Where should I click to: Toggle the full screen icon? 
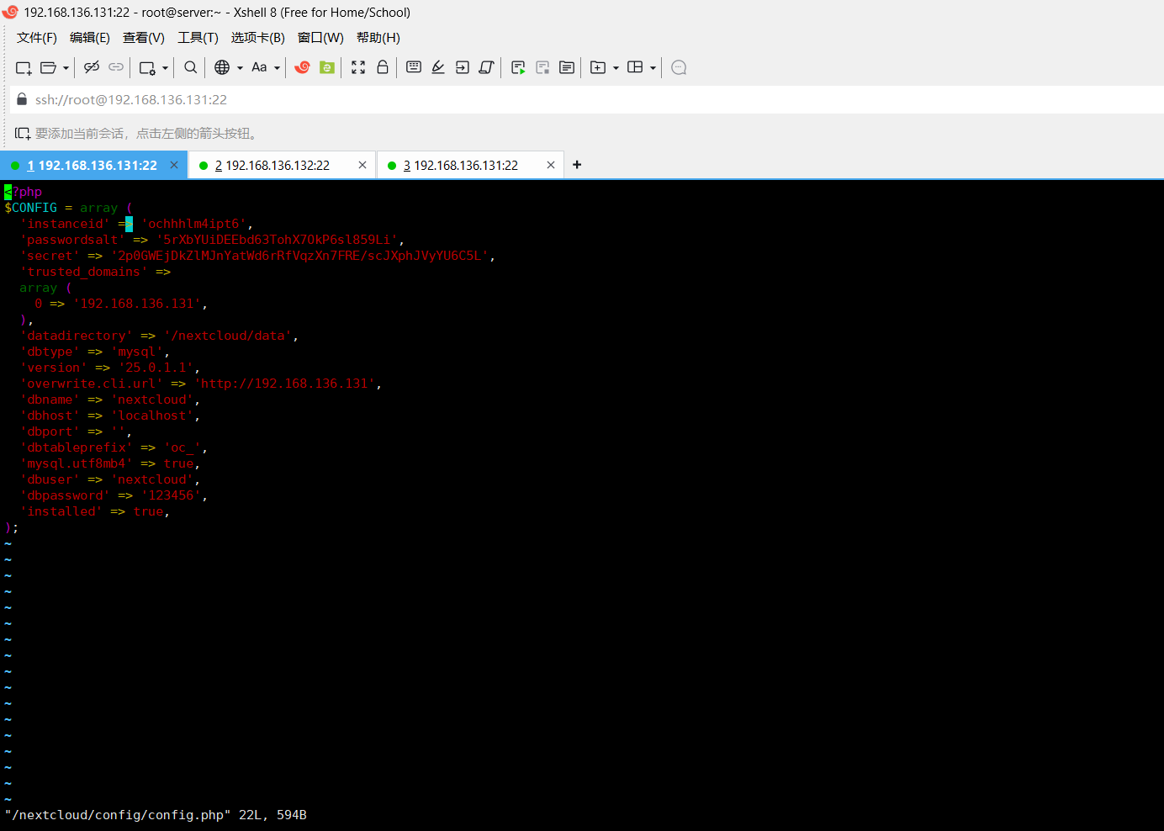(x=358, y=67)
